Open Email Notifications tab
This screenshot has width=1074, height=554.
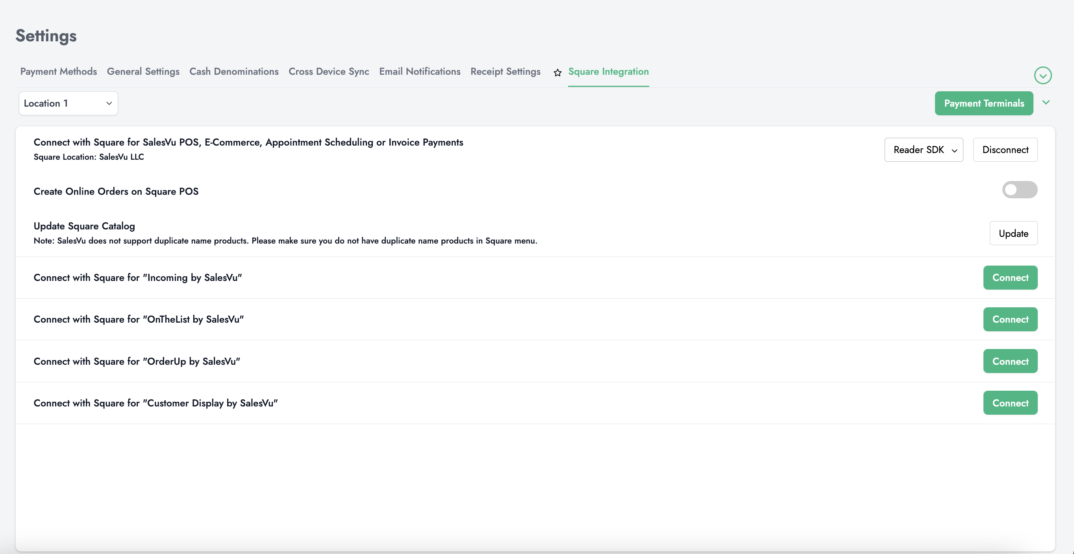click(x=419, y=72)
